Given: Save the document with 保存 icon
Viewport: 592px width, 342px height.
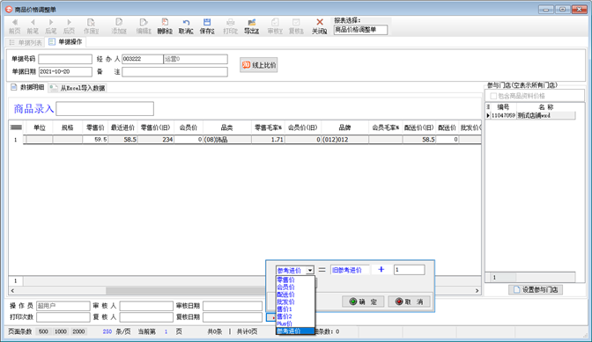Looking at the screenshot, I should click(207, 26).
